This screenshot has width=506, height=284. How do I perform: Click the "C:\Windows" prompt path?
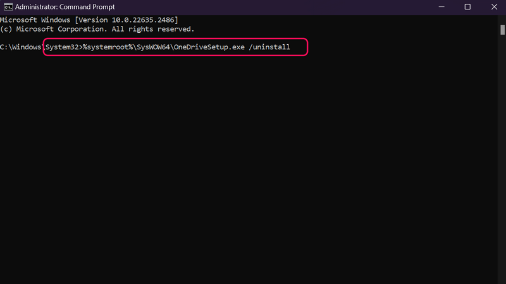point(21,47)
